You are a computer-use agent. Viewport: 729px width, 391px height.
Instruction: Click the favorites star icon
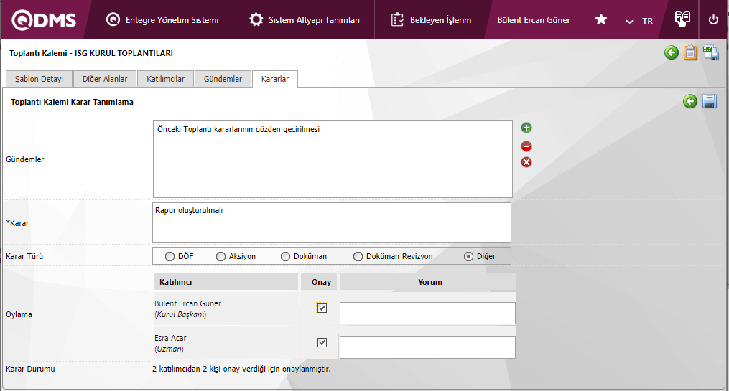click(x=601, y=20)
